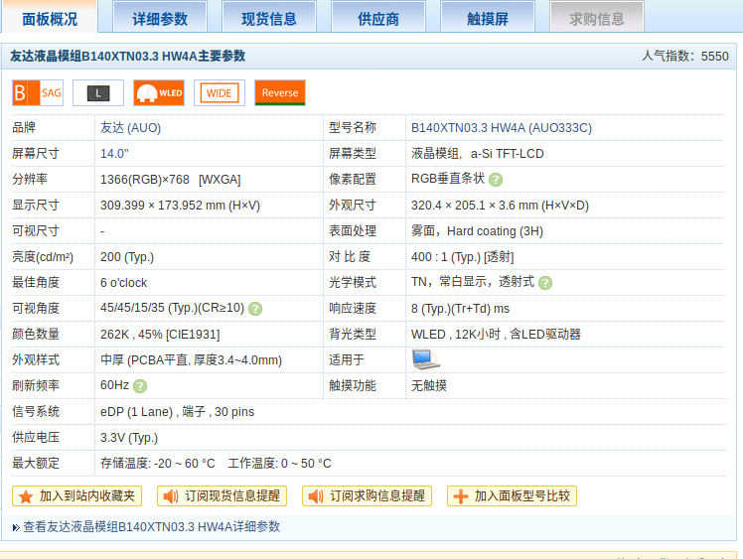Click the 1366(RGB)×768 [WXGA] resolution value
The width and height of the screenshot is (743, 559).
[170, 180]
